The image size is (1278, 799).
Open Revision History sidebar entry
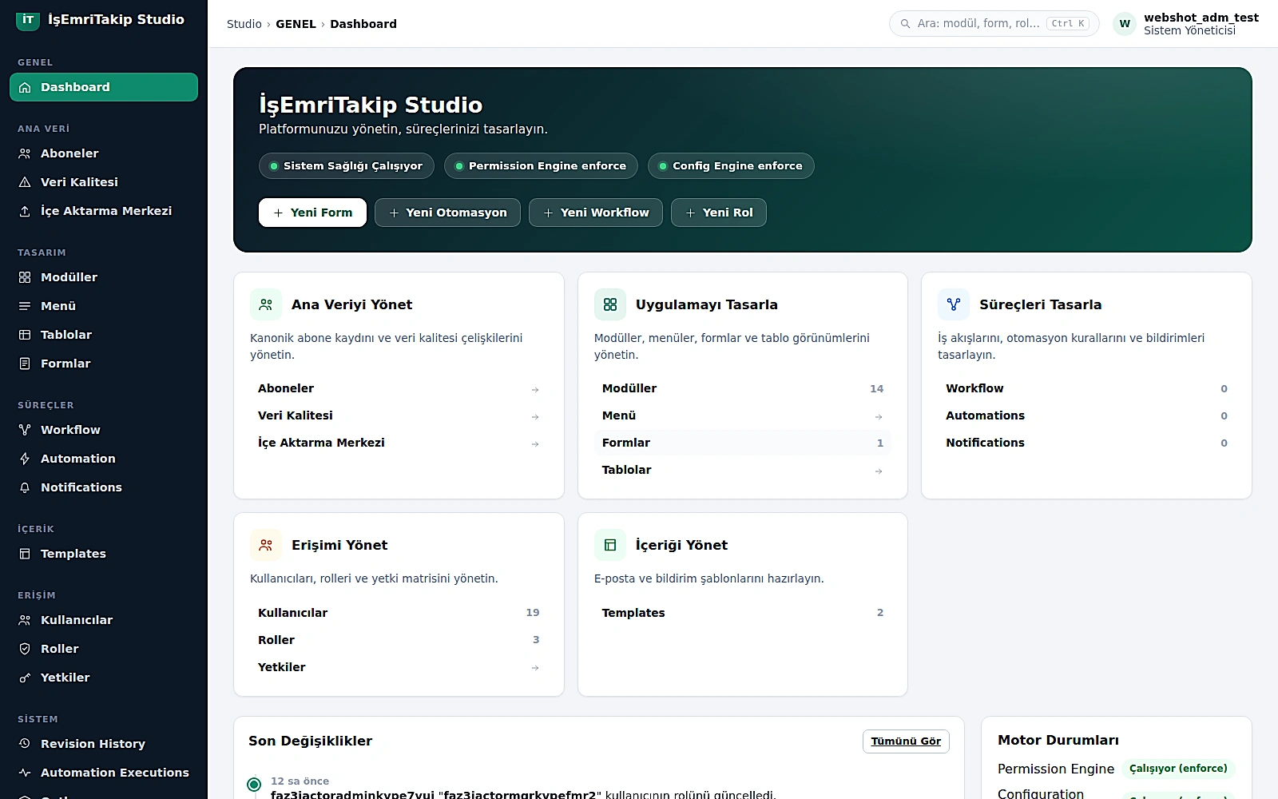pos(104,744)
